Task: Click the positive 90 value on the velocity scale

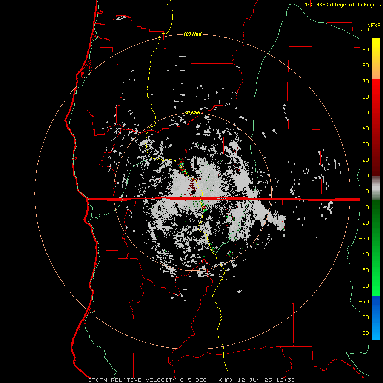Action: [366, 50]
